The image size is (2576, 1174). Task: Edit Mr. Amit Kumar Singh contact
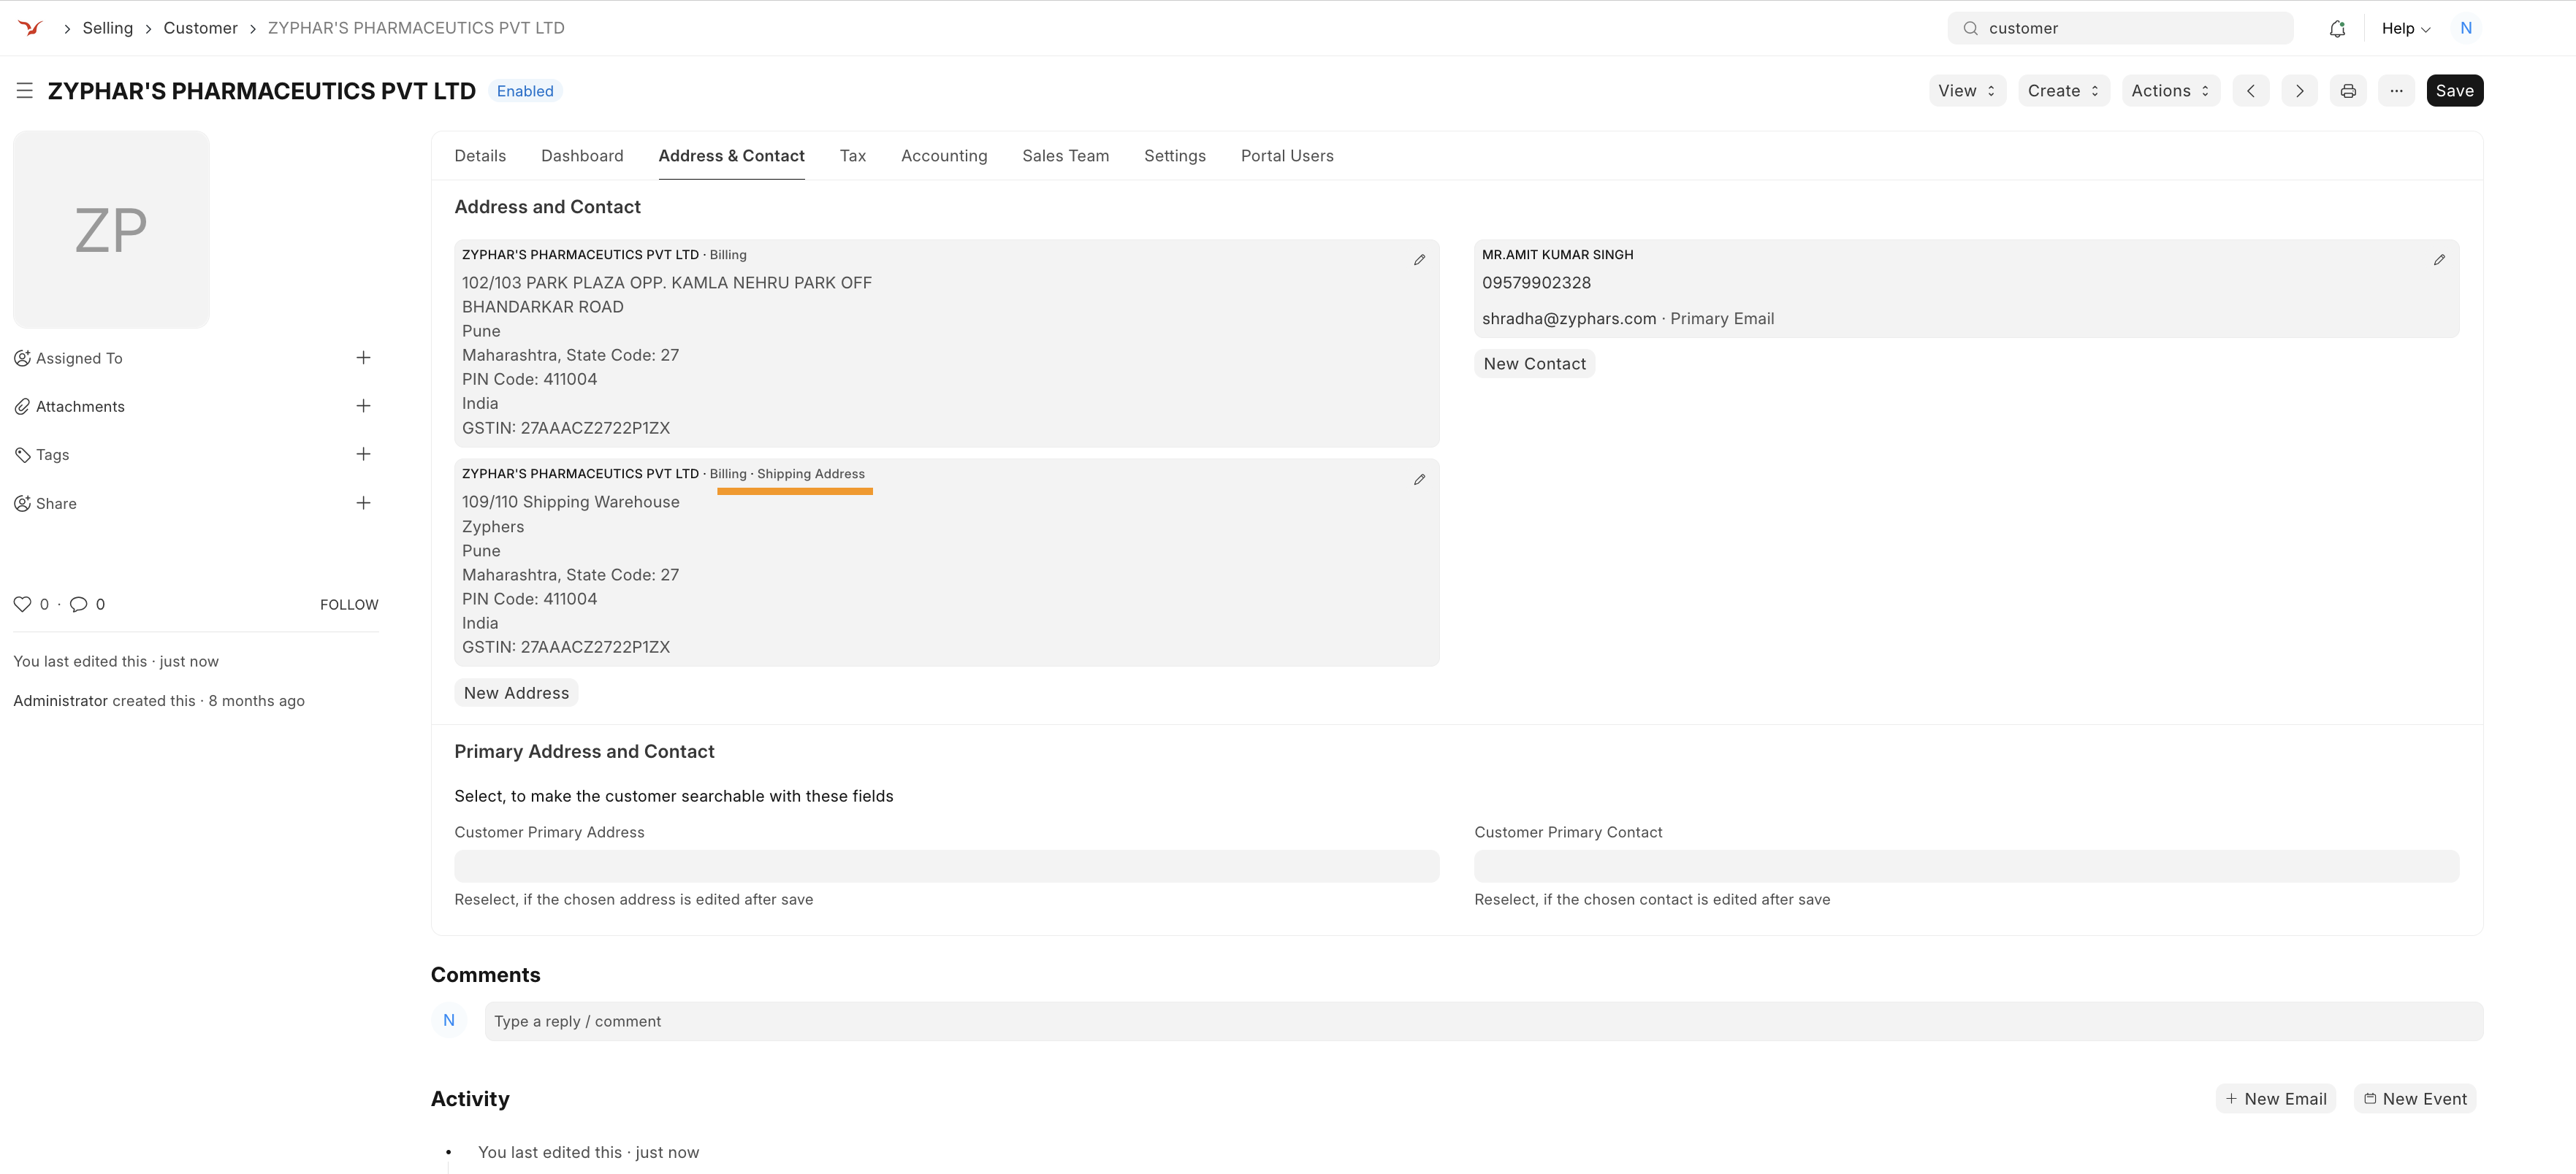(x=2439, y=260)
